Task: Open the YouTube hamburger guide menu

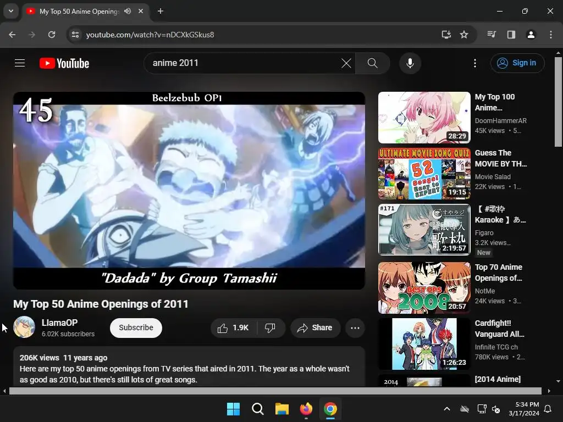Action: pyautogui.click(x=20, y=63)
